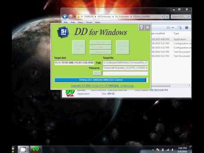
Task: Click the NJ_Firmware breadcrumb in Explorer address bar
Action: tap(122, 17)
